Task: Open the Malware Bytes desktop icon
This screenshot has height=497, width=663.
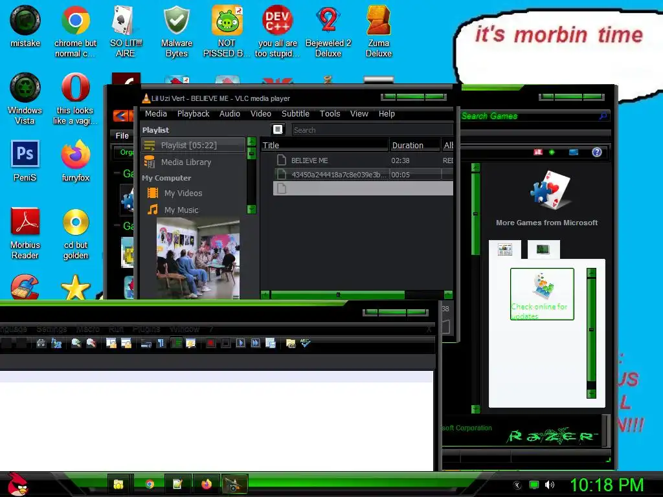Action: click(176, 31)
